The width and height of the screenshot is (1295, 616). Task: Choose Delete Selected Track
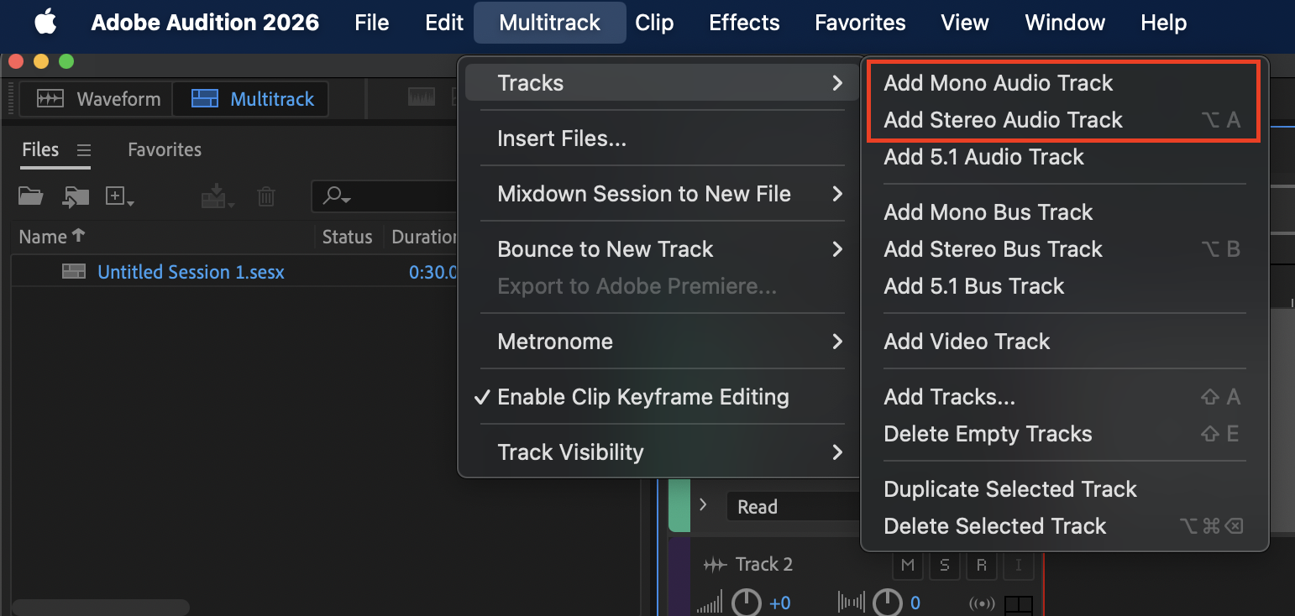tap(1065, 526)
